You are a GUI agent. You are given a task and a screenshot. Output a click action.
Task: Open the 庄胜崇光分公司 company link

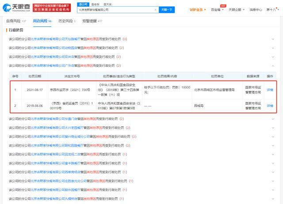pyautogui.click(x=59, y=181)
